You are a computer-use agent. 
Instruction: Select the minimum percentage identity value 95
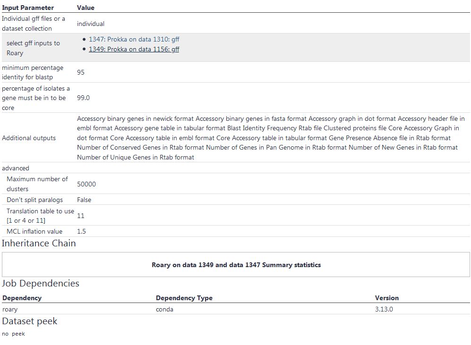coord(80,72)
